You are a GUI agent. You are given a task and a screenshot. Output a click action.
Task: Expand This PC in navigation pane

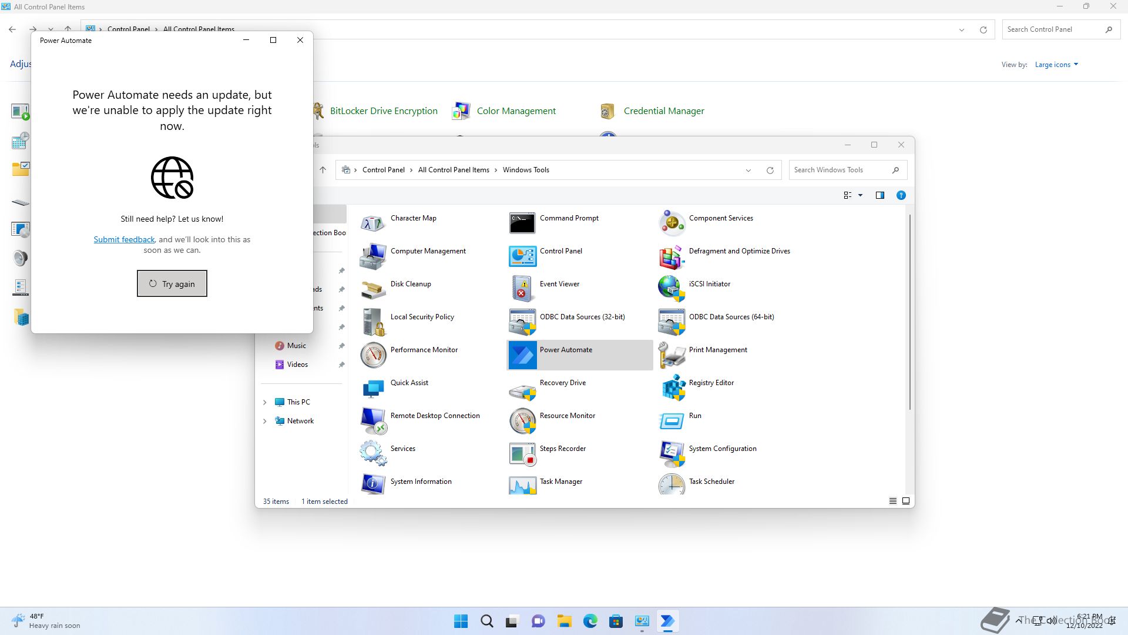tap(264, 402)
